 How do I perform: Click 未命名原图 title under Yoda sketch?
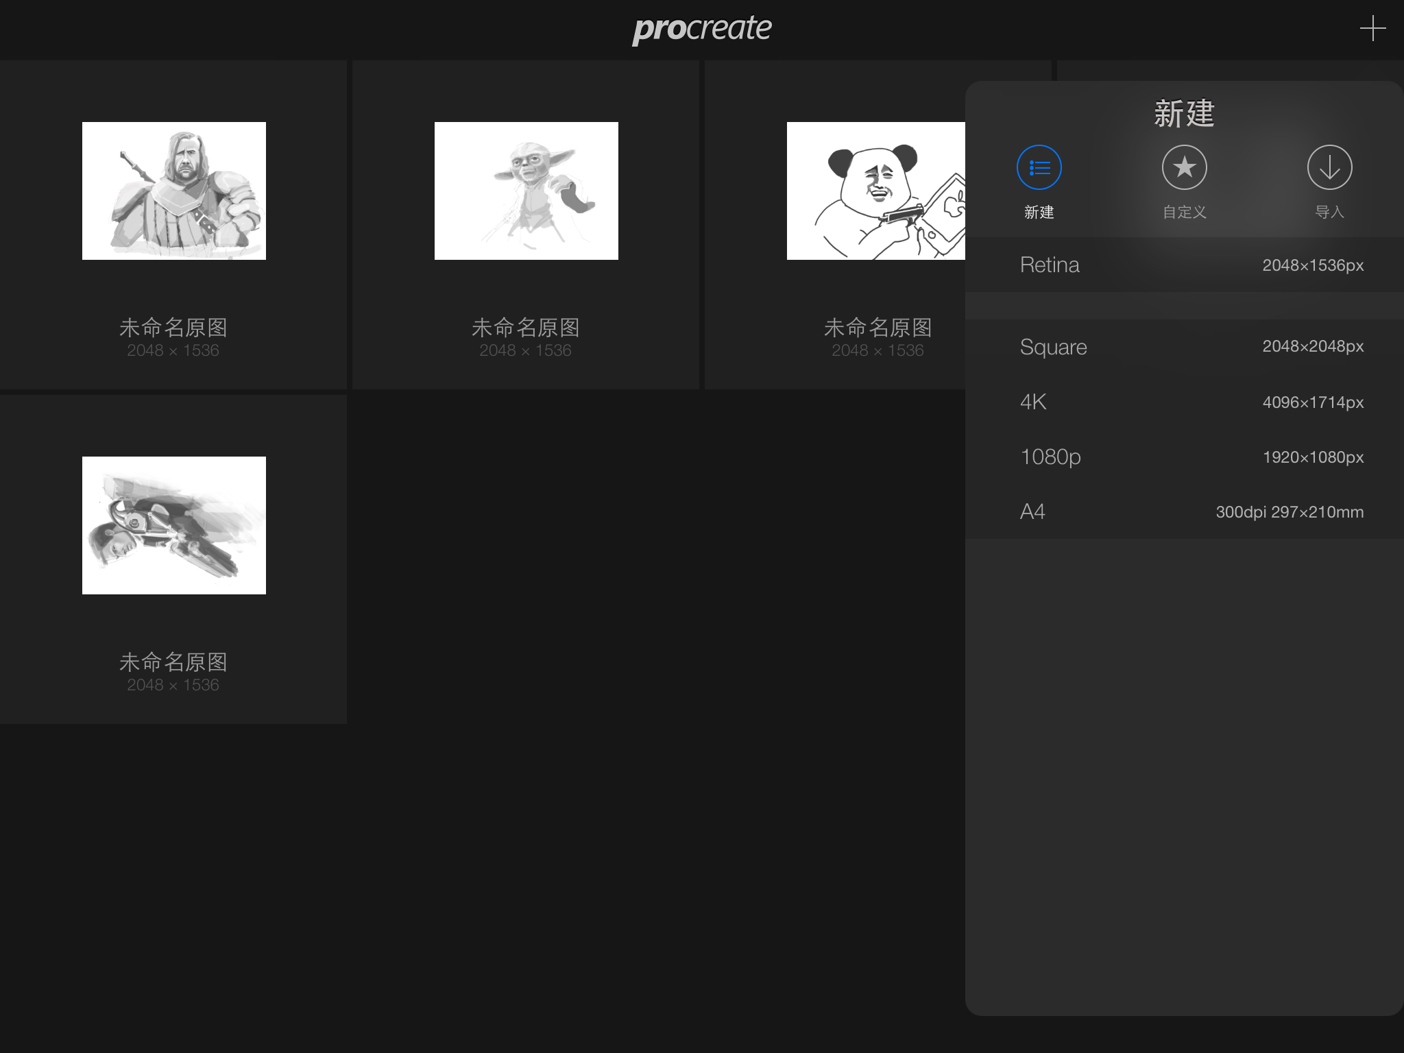(x=526, y=328)
